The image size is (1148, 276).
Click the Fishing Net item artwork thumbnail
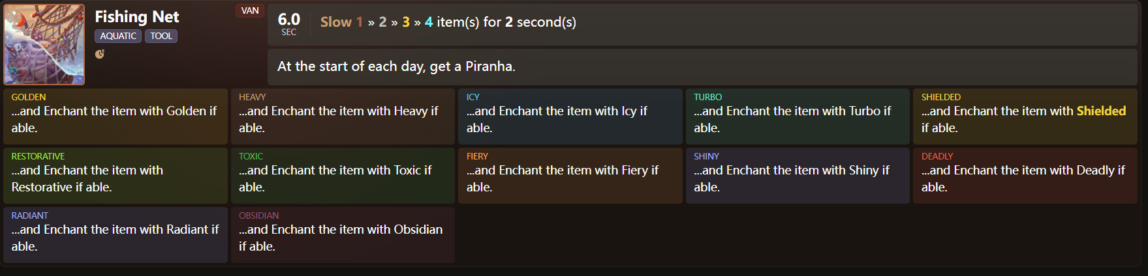(44, 44)
